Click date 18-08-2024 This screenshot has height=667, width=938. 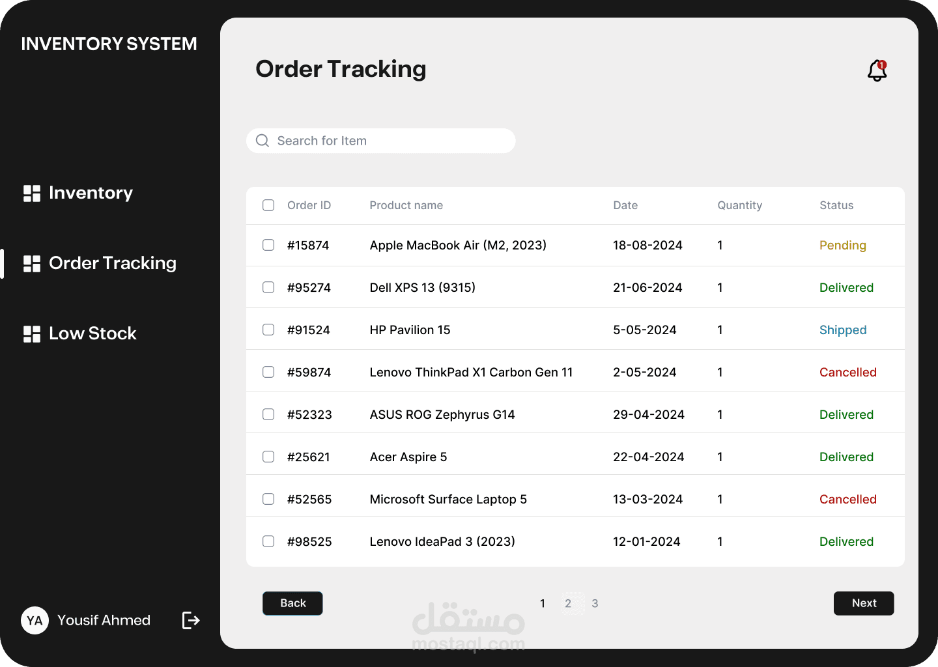(647, 245)
